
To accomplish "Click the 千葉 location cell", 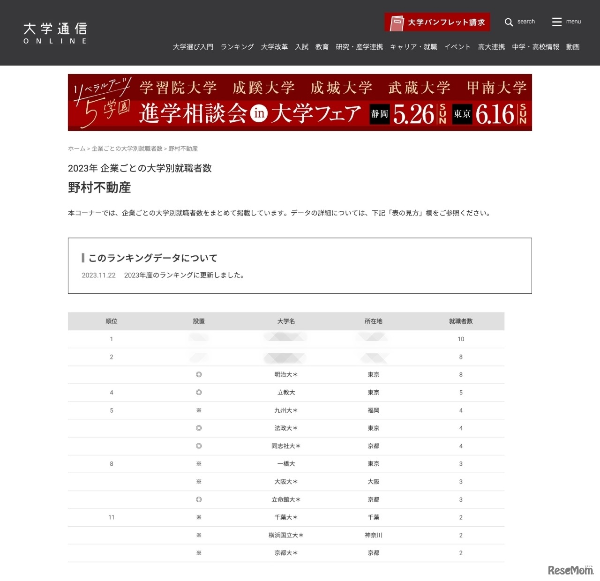I will (374, 517).
